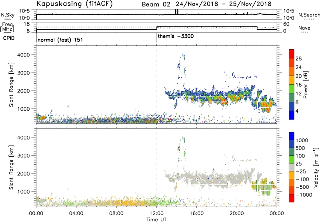Click the high-range scatter near 4000 km in the power panel
Screen dimensions: 320x222
[x=184, y=57]
